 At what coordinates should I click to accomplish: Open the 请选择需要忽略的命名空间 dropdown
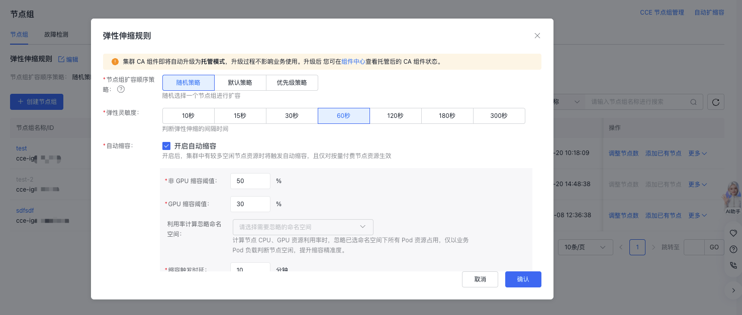(303, 227)
